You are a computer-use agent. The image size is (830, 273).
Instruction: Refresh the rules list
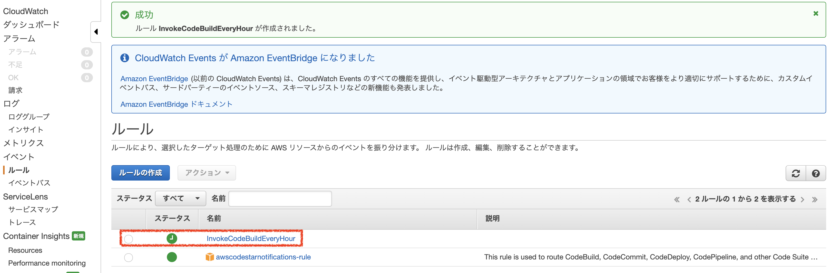pyautogui.click(x=796, y=174)
